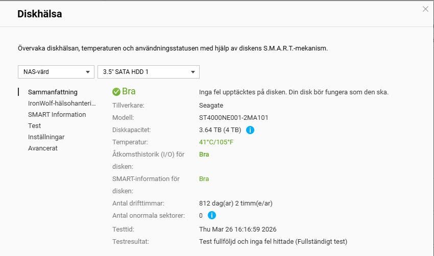
Task: Click the Diskhälsa window title
Action: pyautogui.click(x=39, y=14)
